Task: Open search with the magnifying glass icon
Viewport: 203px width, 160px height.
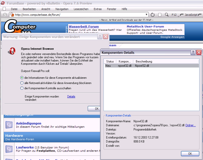Action: point(166,15)
